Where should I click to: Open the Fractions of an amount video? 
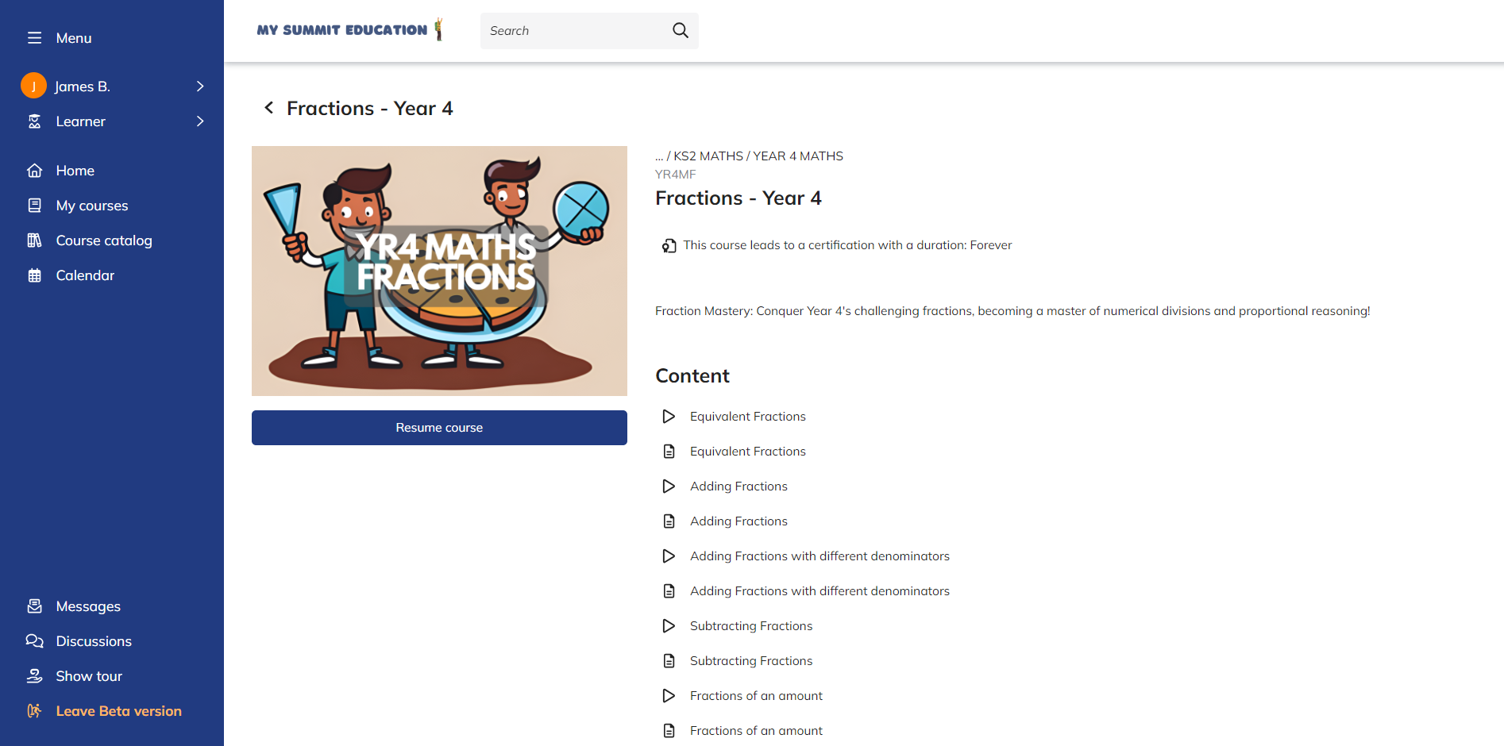tap(756, 696)
